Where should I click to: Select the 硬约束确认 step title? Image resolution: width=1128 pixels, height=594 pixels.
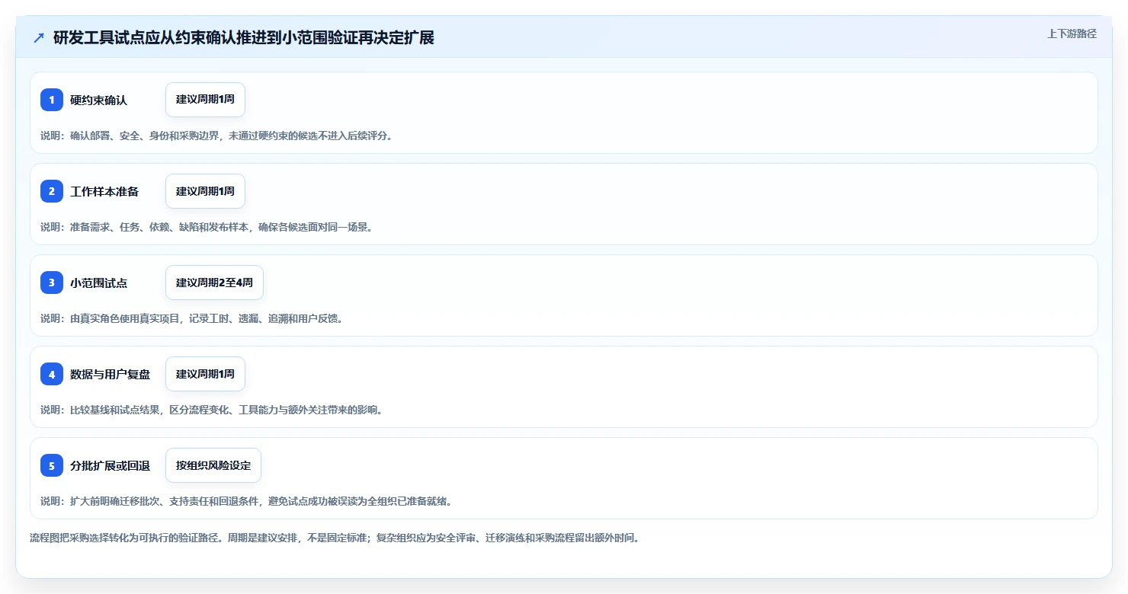[99, 101]
